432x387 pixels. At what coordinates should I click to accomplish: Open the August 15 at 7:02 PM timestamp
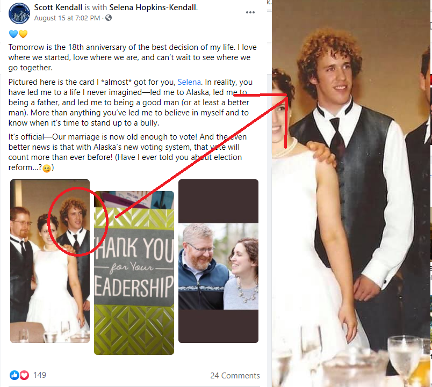(67, 18)
